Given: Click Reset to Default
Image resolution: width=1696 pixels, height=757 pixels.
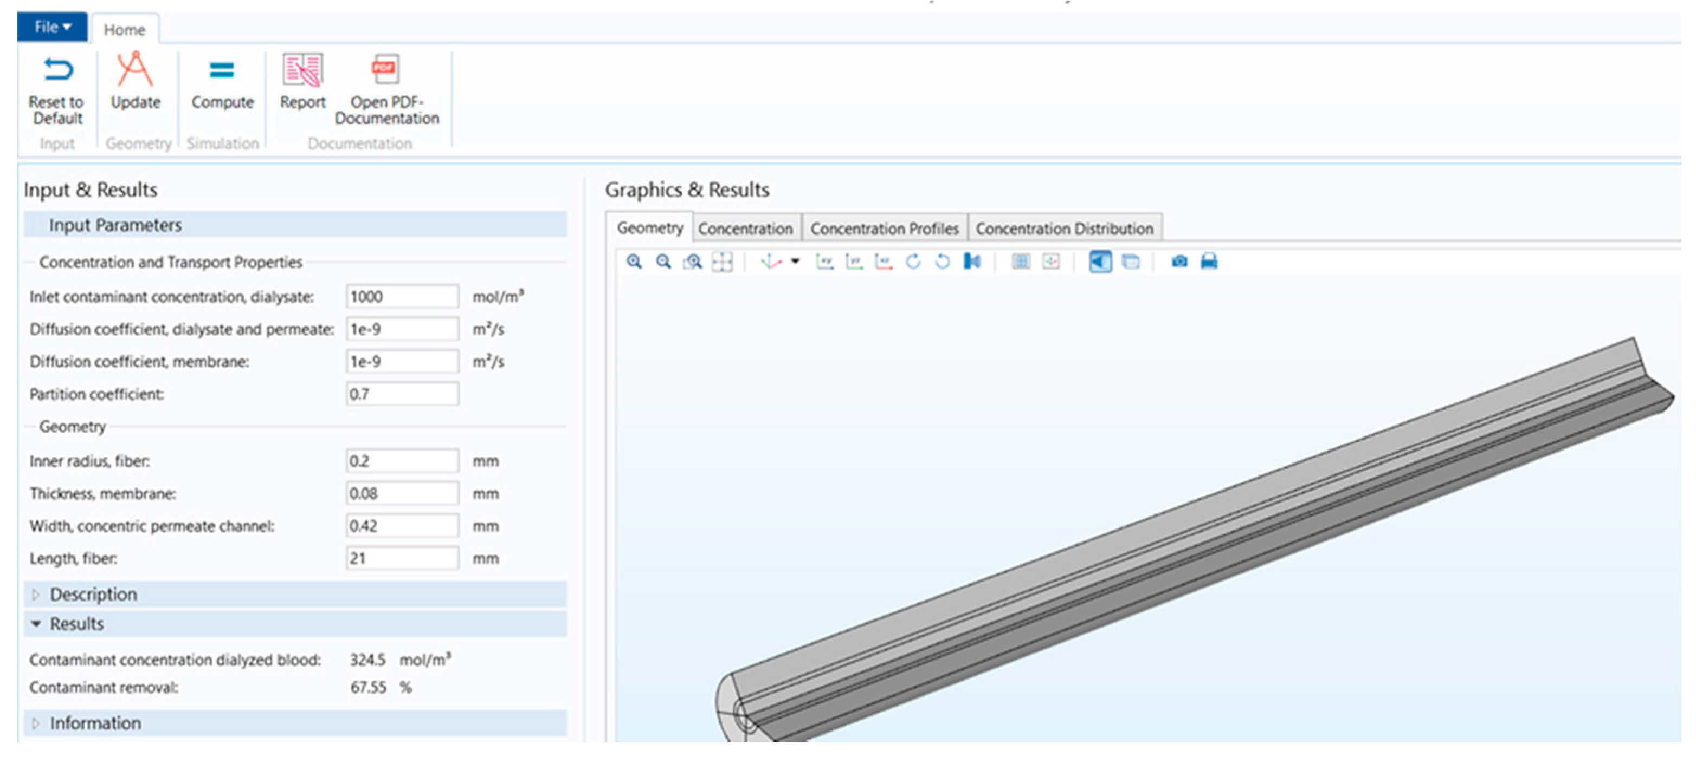Looking at the screenshot, I should pos(56,91).
